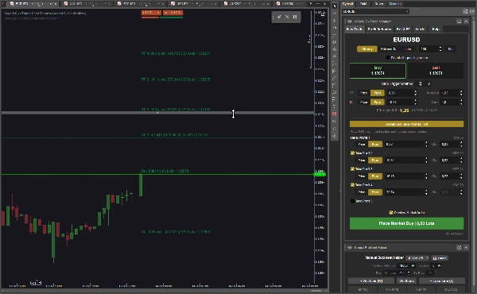477x294 pixels.
Task: Select the first EURUSD chart tab
Action: (x=33, y=4)
